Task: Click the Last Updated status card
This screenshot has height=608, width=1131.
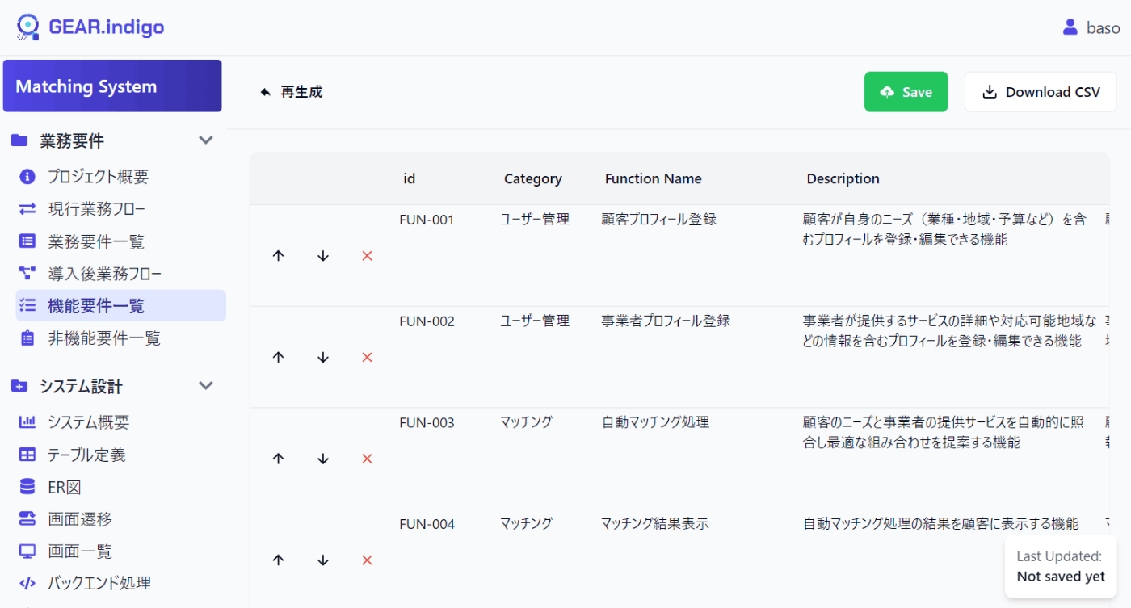Action: point(1061,566)
